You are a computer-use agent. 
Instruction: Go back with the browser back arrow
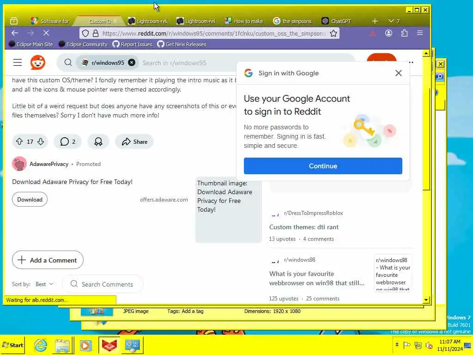click(15, 33)
